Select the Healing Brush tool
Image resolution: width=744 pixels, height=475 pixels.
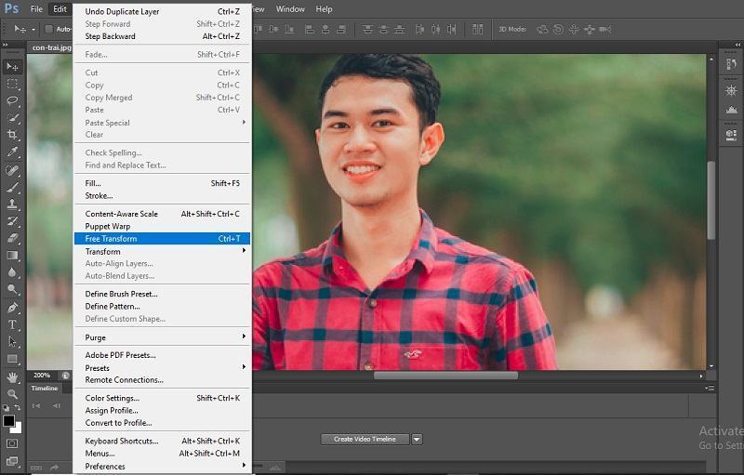[x=12, y=170]
